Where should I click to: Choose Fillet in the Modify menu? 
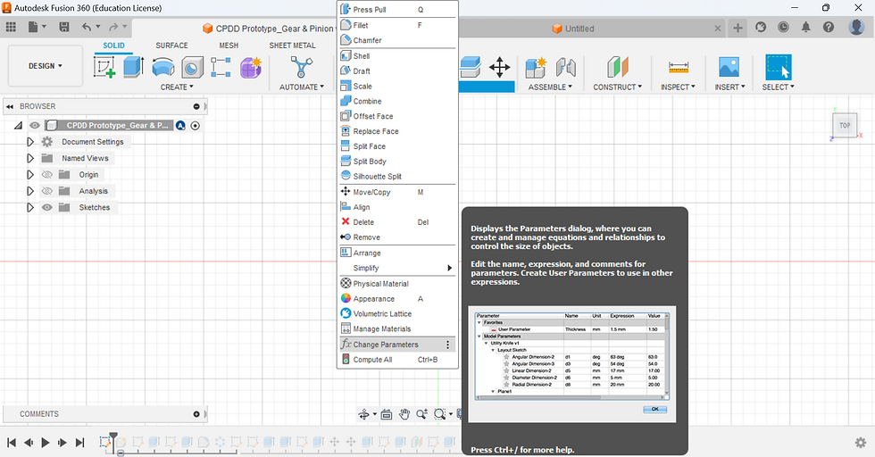[x=397, y=25]
